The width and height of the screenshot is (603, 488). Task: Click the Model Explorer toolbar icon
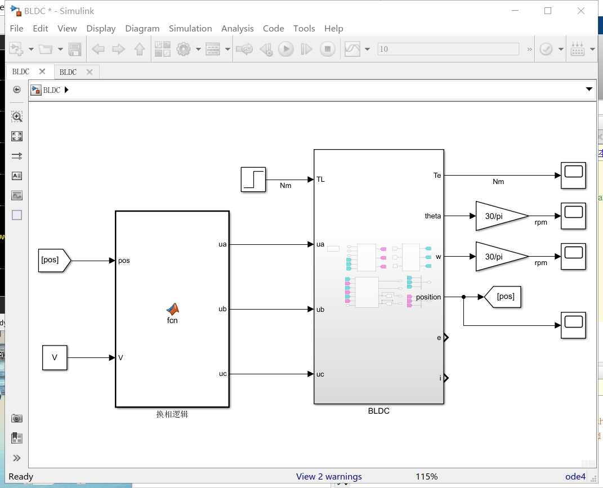tap(213, 49)
